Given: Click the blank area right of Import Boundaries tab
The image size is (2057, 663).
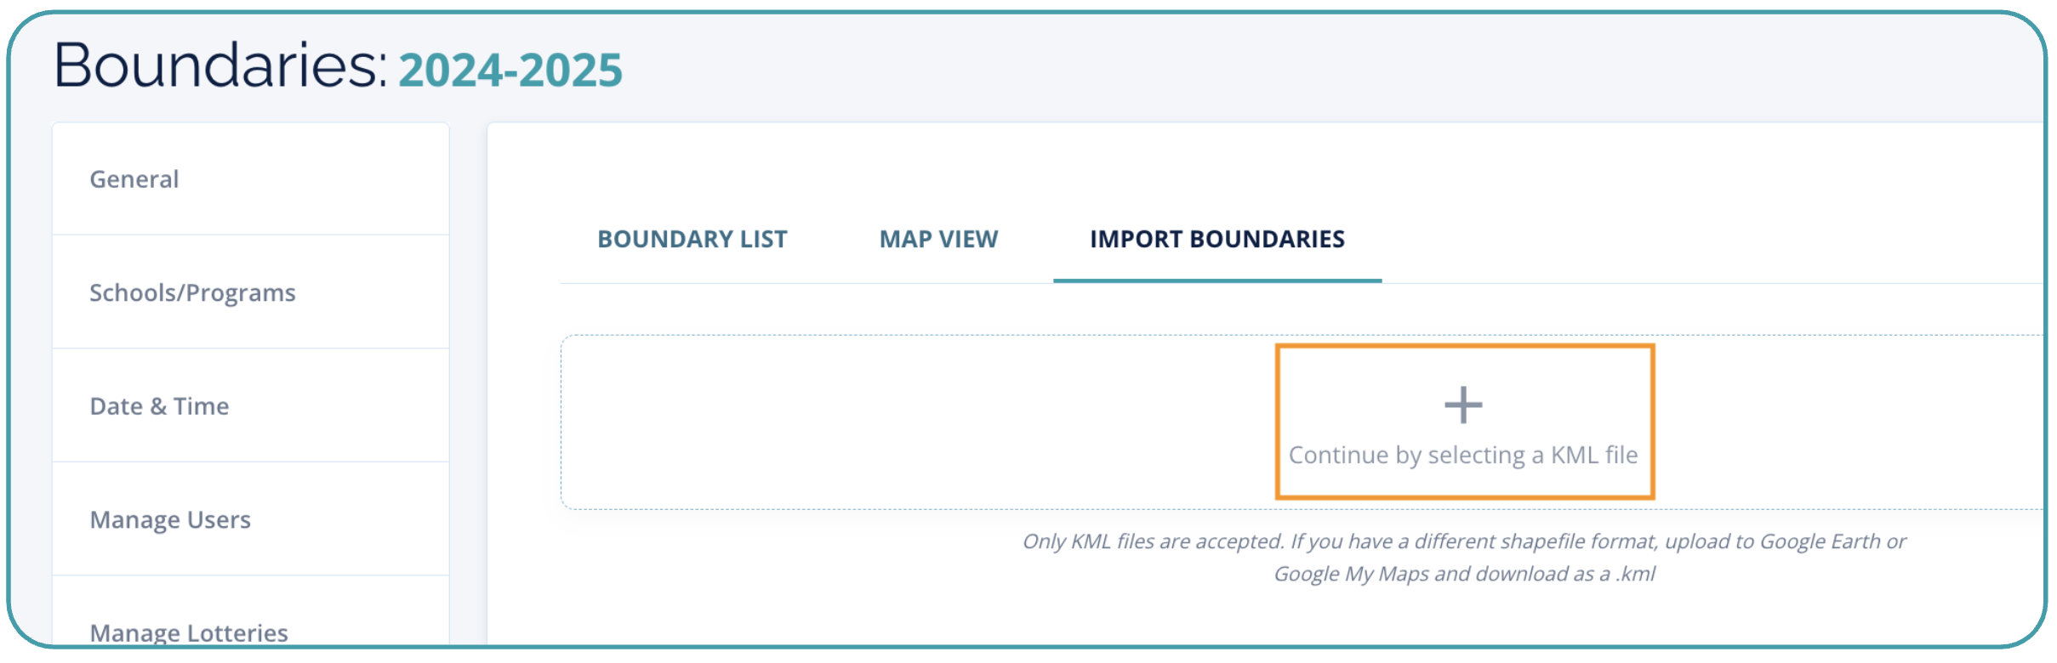Looking at the screenshot, I should pos(1701,239).
